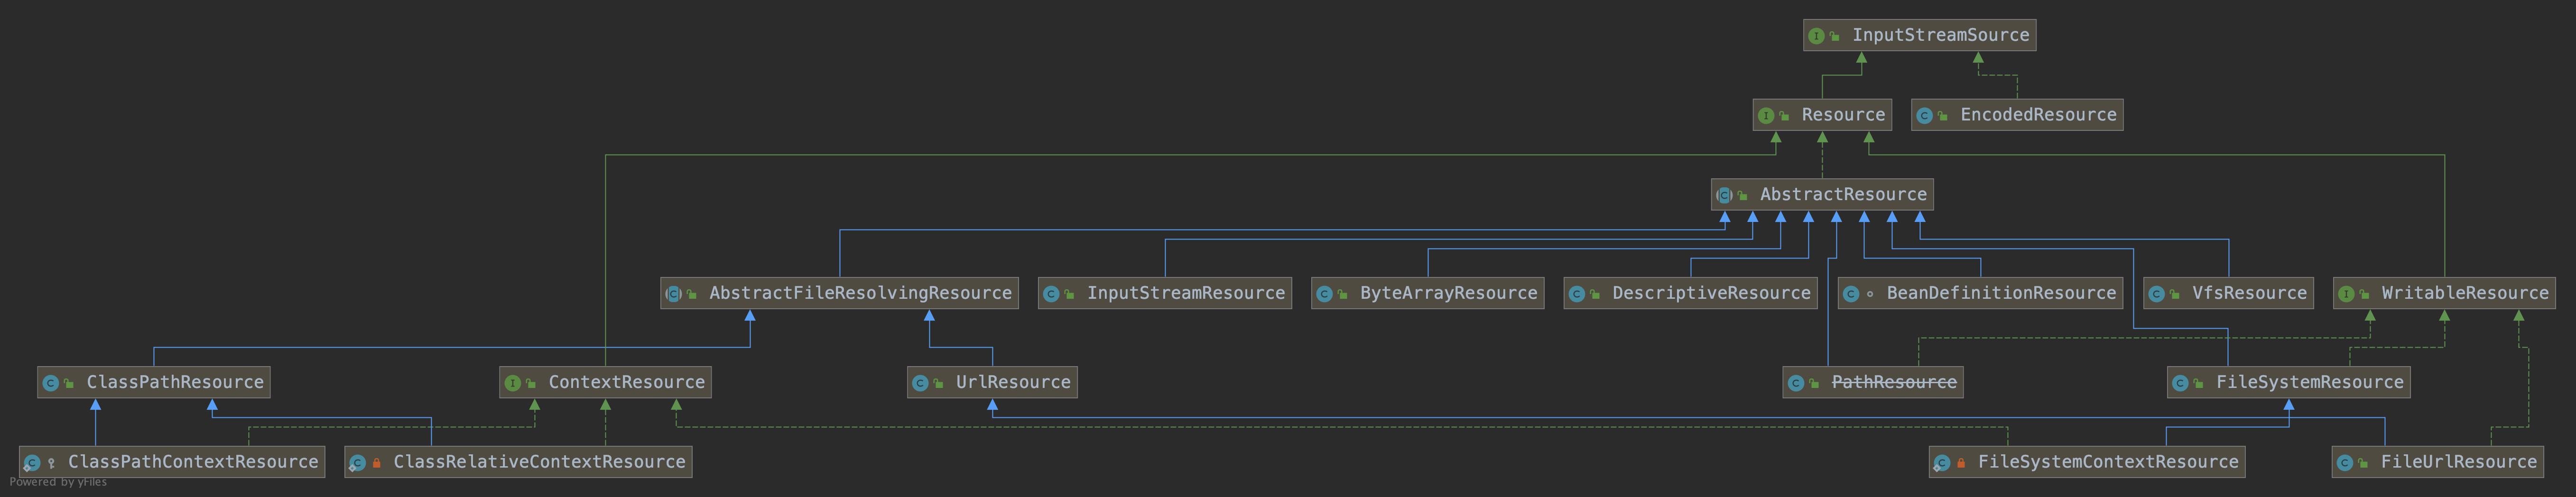Click the class icon on ClassPathResource
This screenshot has height=497, width=2576.
[x=51, y=383]
